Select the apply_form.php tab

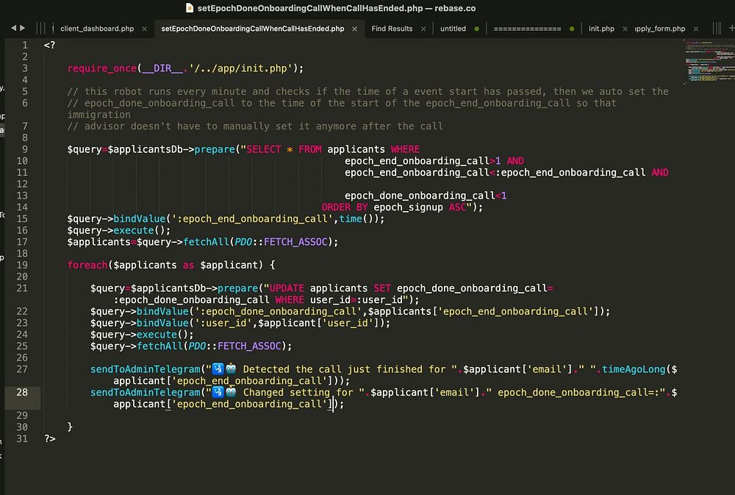pos(660,29)
